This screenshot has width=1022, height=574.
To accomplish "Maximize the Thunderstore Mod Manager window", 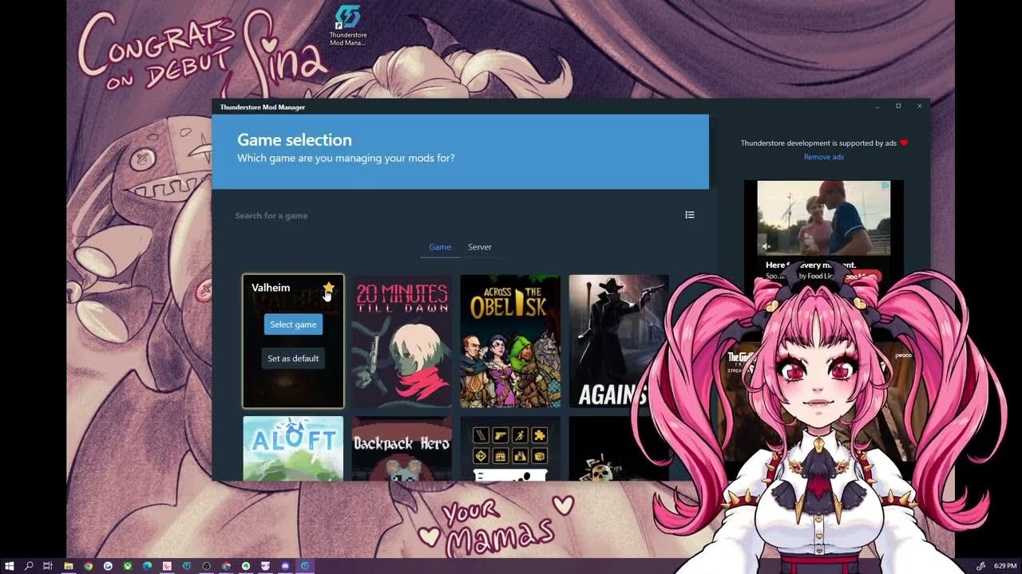I will [898, 106].
